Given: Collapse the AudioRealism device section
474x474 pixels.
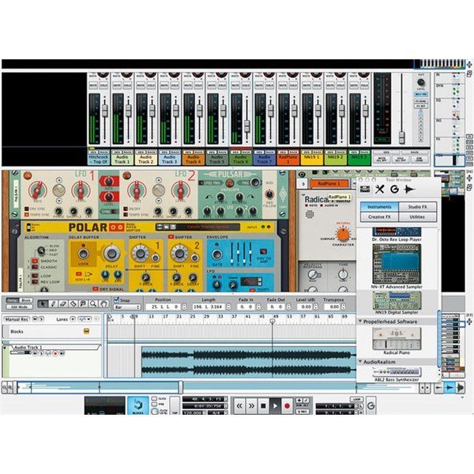Looking at the screenshot, I should (359, 361).
